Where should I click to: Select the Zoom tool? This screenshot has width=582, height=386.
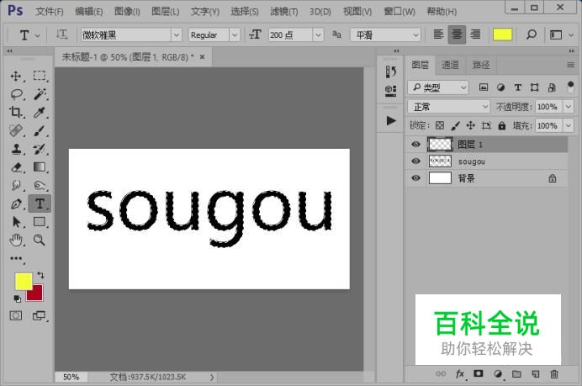click(x=40, y=241)
